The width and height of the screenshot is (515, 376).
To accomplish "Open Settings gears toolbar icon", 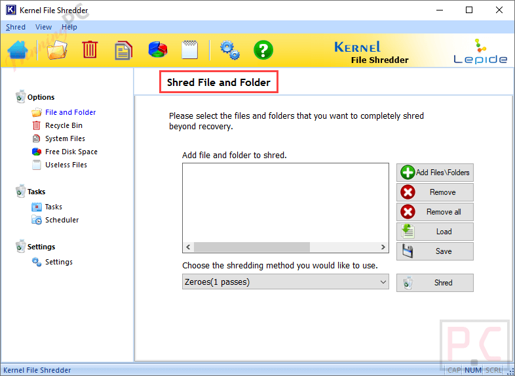I will pos(229,50).
